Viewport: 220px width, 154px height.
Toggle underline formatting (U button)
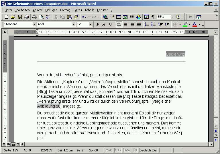pyautogui.click(x=110, y=24)
